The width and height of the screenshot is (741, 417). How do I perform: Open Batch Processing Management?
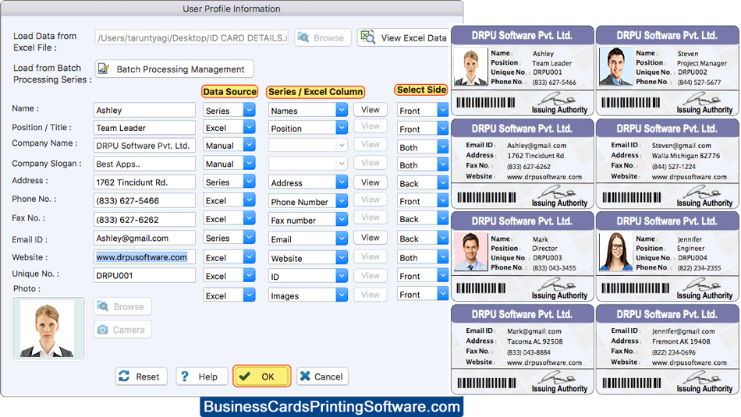point(175,69)
